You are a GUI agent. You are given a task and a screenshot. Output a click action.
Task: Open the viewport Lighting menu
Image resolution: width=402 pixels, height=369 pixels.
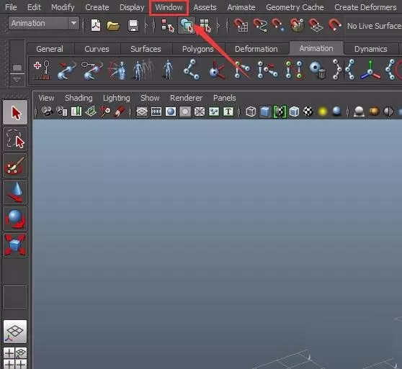pyautogui.click(x=117, y=98)
